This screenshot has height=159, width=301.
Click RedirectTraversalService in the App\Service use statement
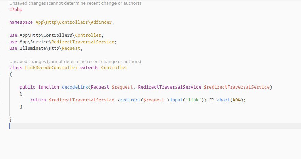point(83,42)
